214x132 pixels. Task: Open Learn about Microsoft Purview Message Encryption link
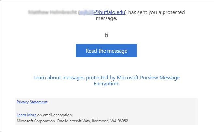tap(107, 81)
